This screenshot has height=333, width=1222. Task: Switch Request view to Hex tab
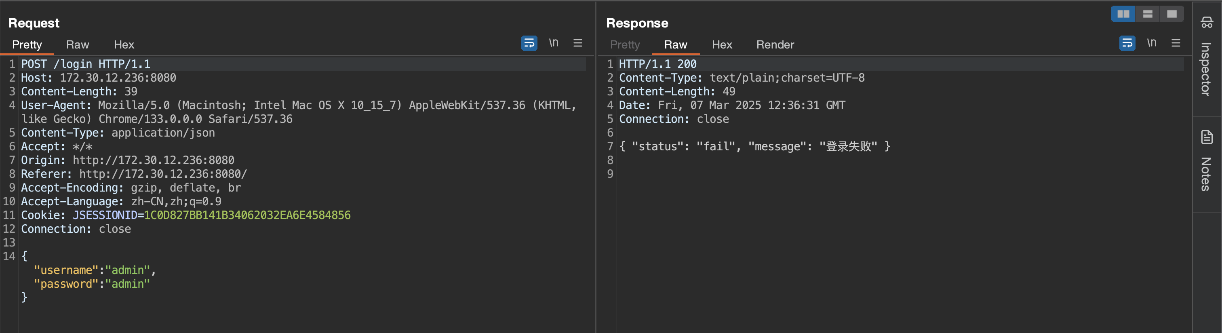124,44
